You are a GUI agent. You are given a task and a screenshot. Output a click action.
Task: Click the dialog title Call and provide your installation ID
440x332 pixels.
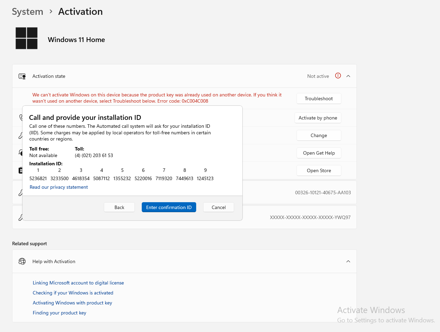pyautogui.click(x=85, y=117)
